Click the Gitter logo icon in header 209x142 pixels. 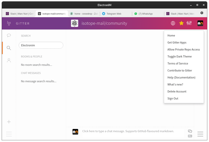tap(9, 23)
